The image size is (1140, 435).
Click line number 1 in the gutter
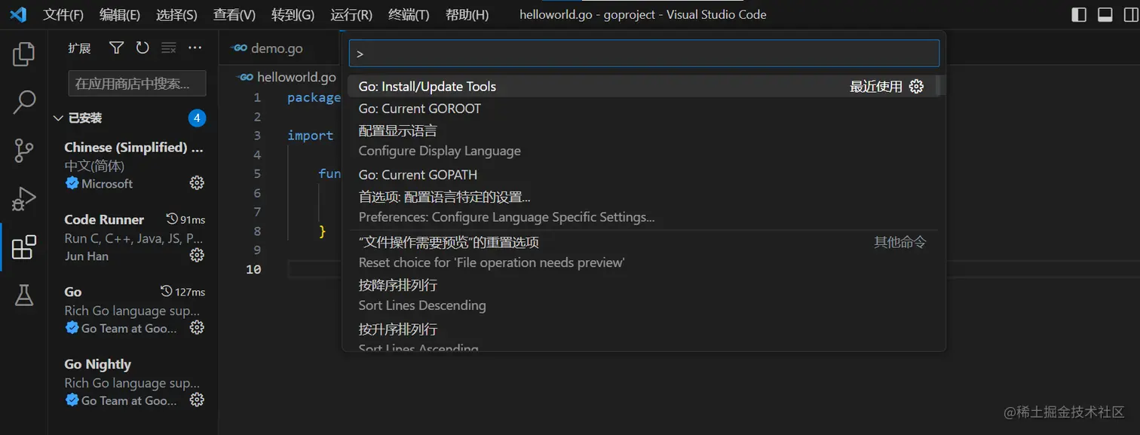257,97
